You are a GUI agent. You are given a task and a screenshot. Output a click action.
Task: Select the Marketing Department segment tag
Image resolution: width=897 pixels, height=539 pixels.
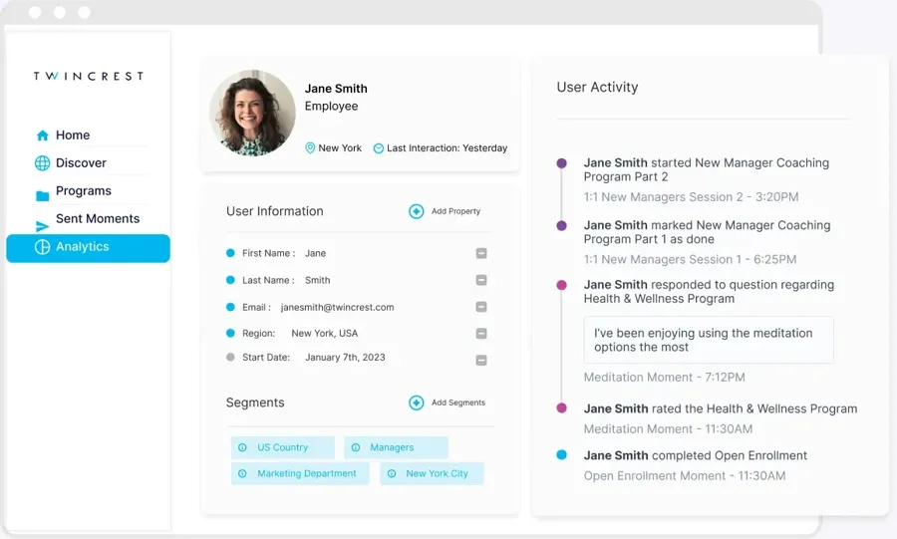click(x=300, y=474)
